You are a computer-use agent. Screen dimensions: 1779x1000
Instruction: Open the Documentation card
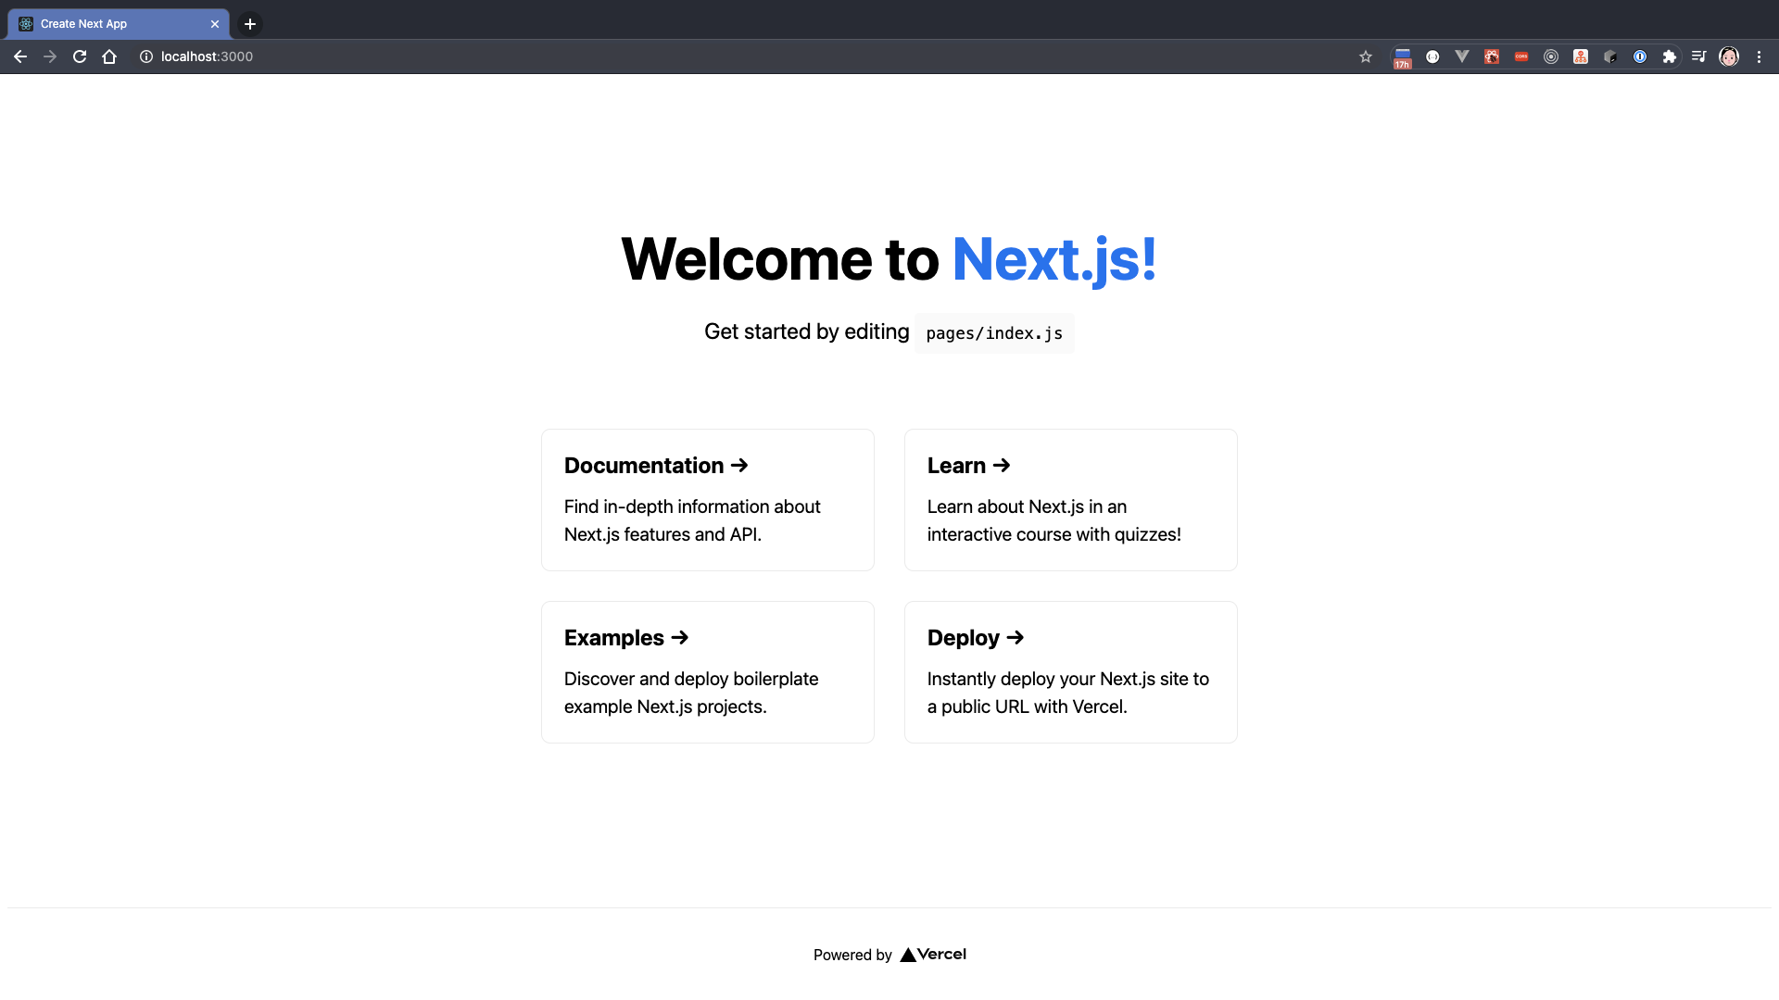707,500
